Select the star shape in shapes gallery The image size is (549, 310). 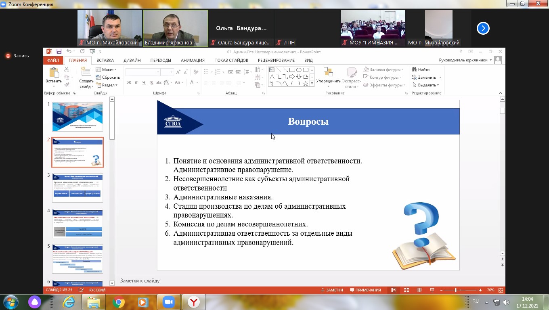click(306, 84)
